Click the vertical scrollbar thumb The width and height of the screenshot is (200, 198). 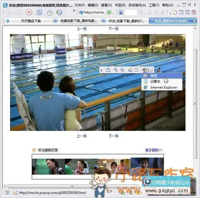click(x=195, y=104)
